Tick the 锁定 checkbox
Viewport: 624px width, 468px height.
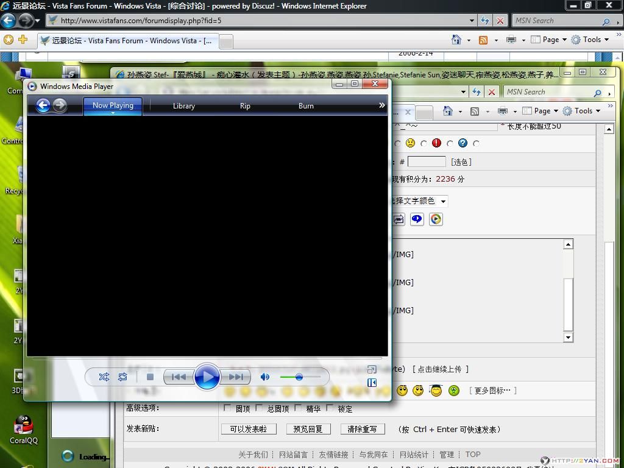click(330, 408)
